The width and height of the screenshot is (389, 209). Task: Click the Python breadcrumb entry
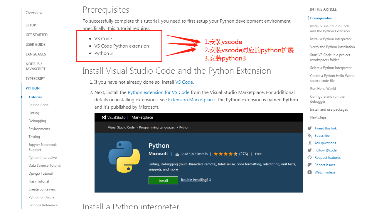(x=184, y=127)
